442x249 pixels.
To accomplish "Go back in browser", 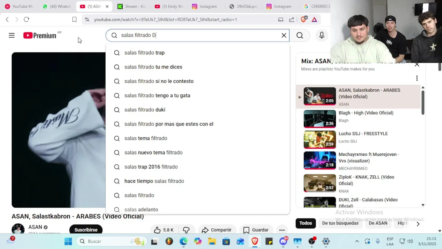I will (7, 19).
